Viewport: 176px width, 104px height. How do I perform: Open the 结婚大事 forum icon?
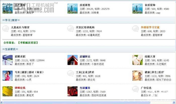[x=138, y=60]
